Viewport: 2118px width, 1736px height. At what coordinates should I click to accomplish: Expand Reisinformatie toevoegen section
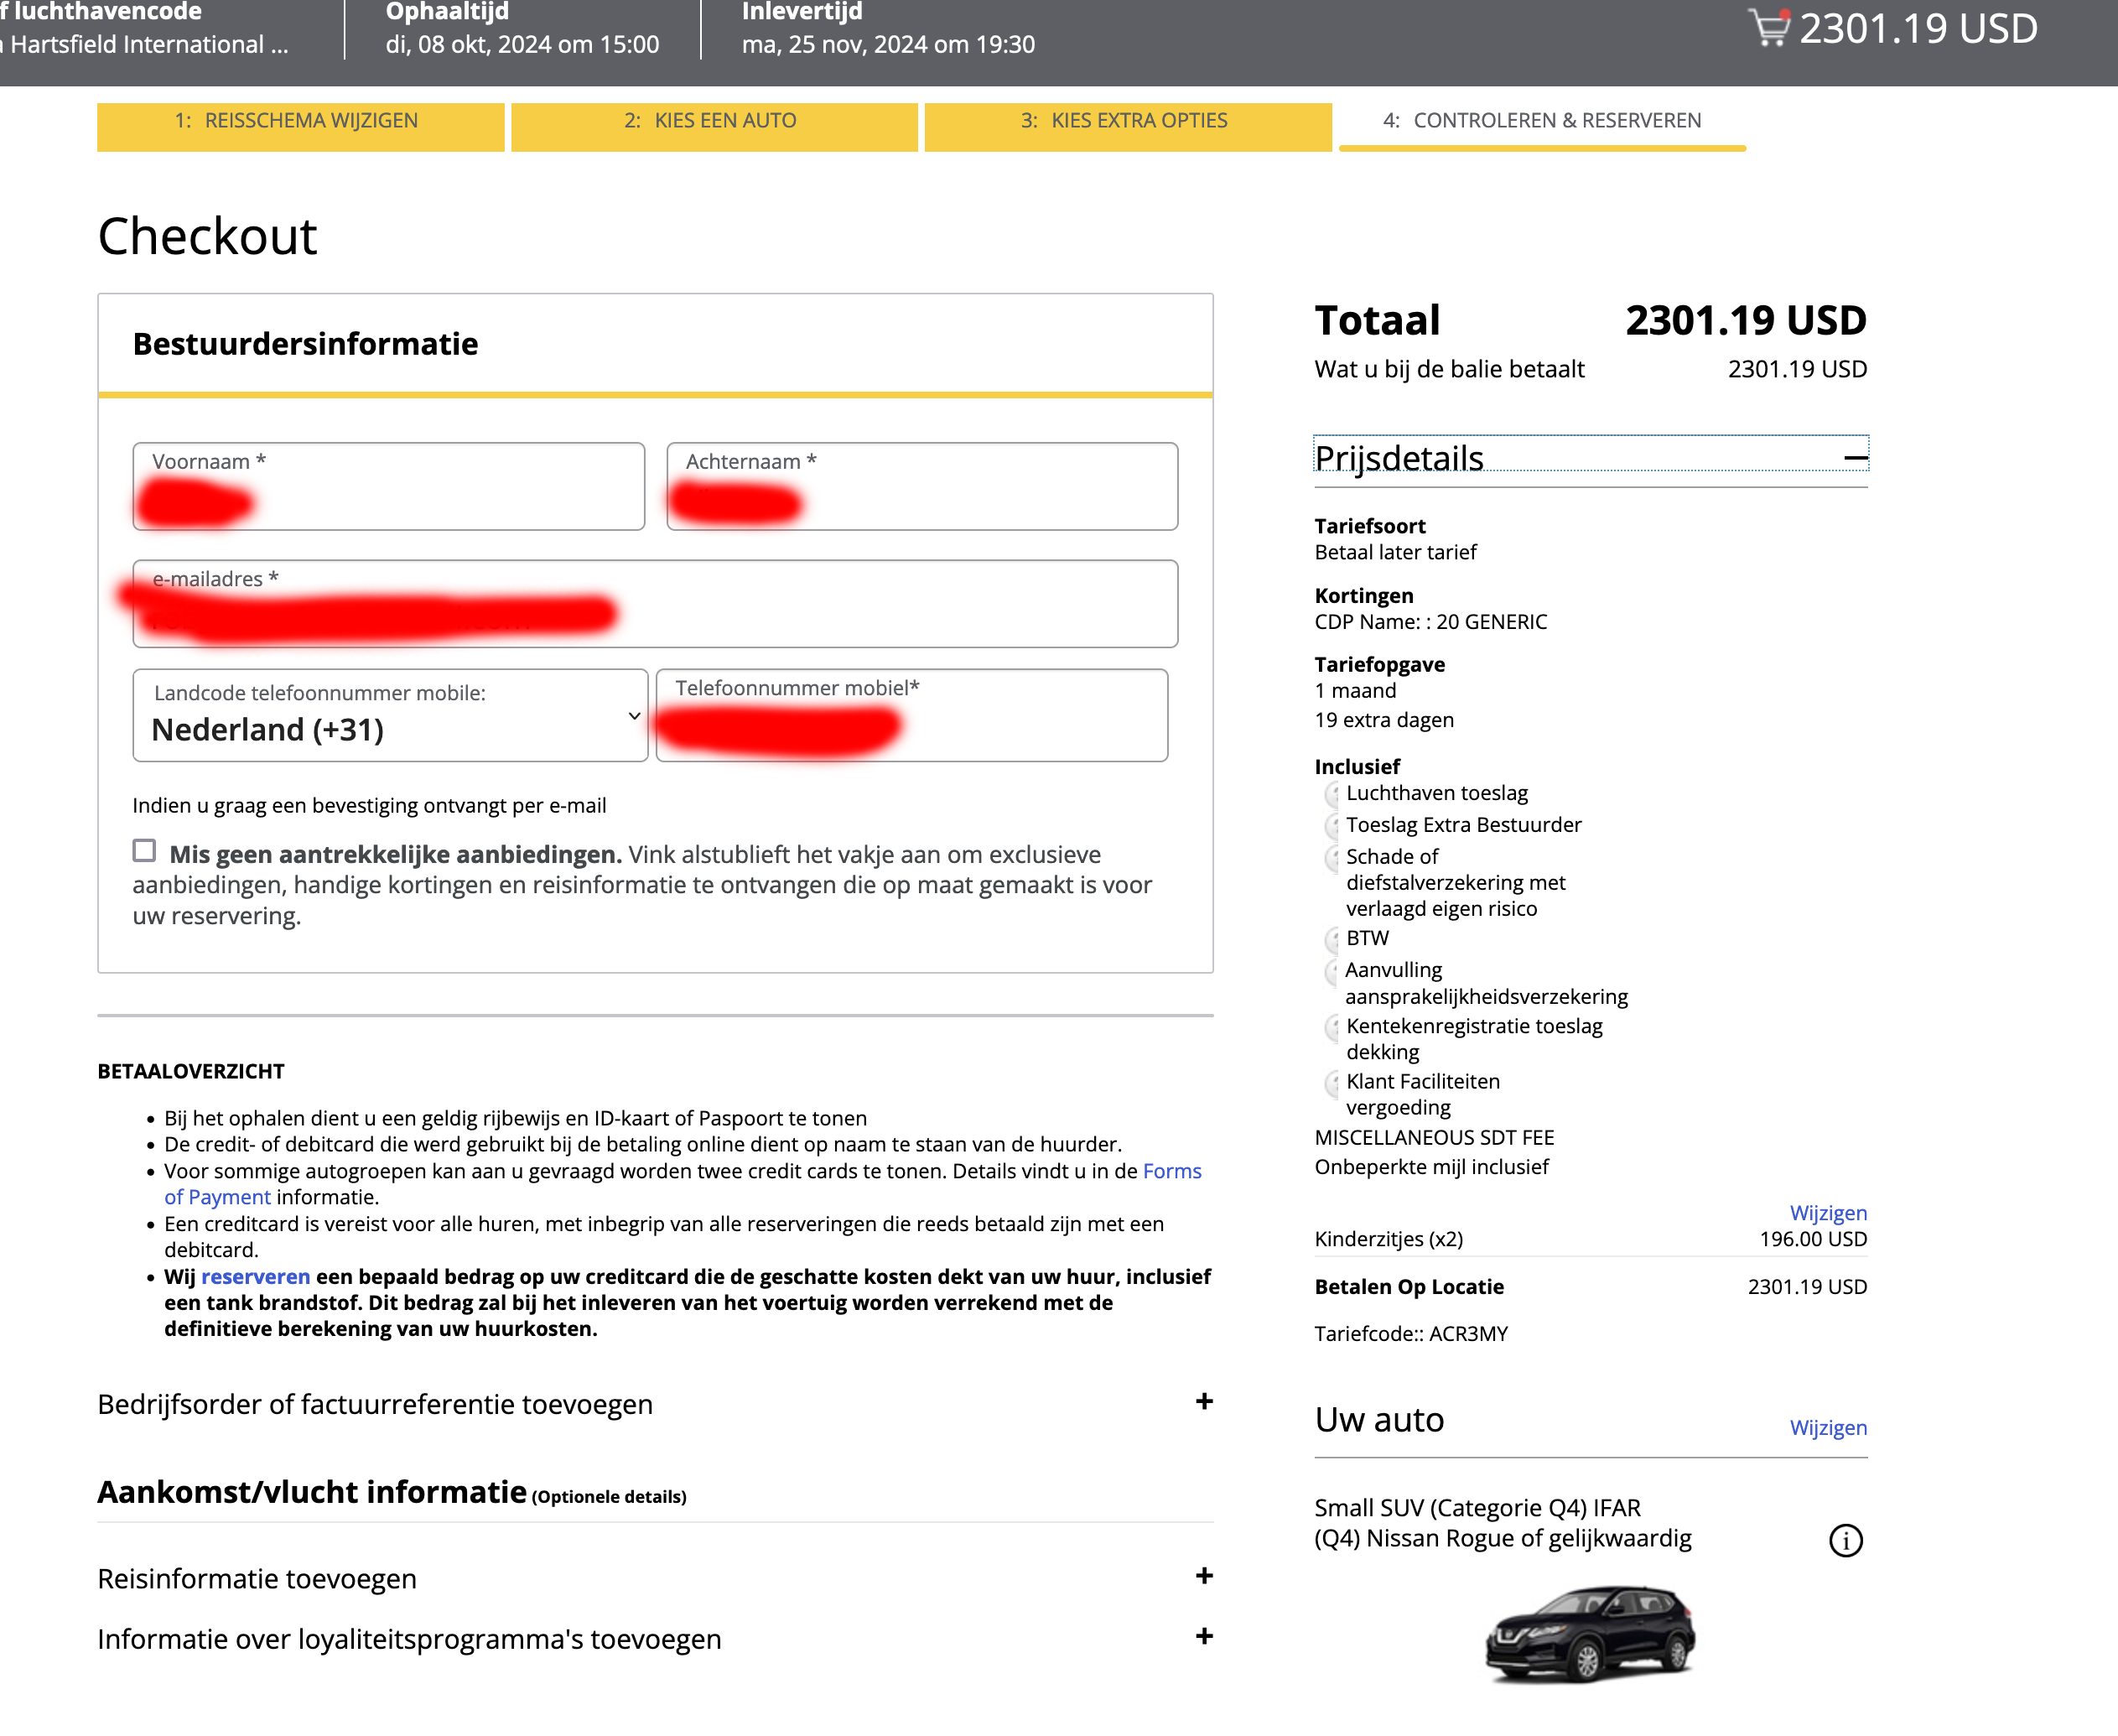1203,1577
